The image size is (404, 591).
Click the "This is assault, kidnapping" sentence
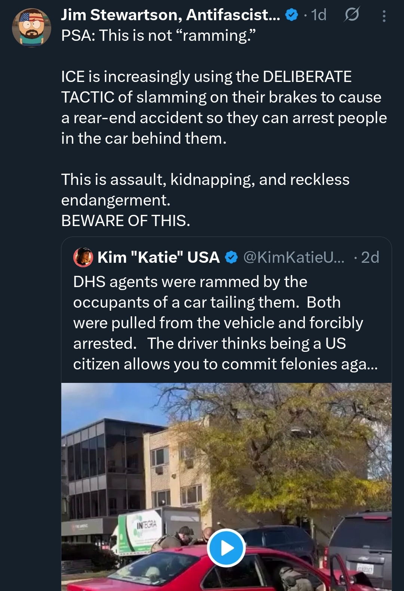(205, 180)
